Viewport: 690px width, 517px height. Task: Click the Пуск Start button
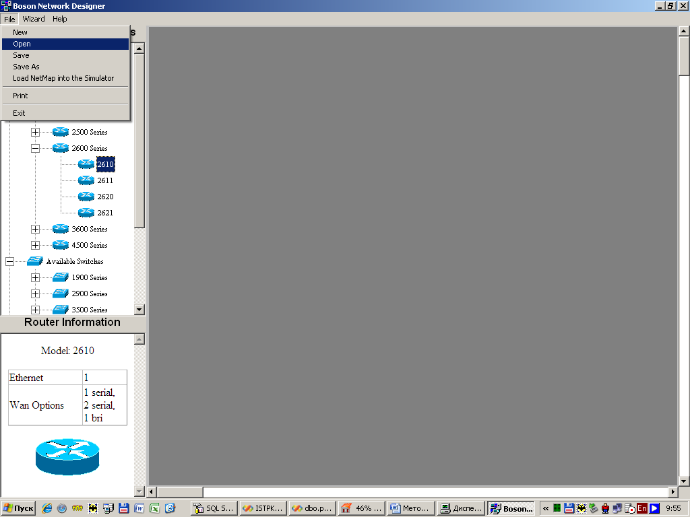click(x=18, y=508)
